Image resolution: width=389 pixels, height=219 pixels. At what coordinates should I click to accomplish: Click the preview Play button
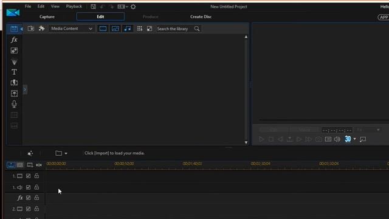pos(261,139)
